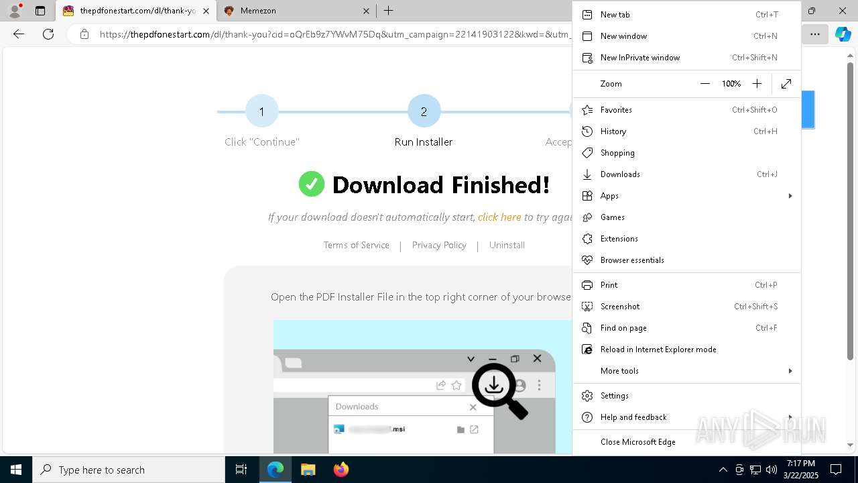The height and width of the screenshot is (483, 858).
Task: Expand the Apps submenu
Action: (x=686, y=195)
